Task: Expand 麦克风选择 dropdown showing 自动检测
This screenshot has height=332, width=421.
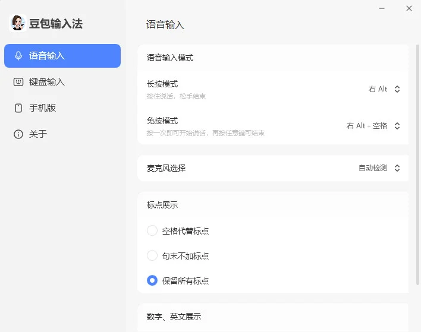Action: tap(379, 168)
